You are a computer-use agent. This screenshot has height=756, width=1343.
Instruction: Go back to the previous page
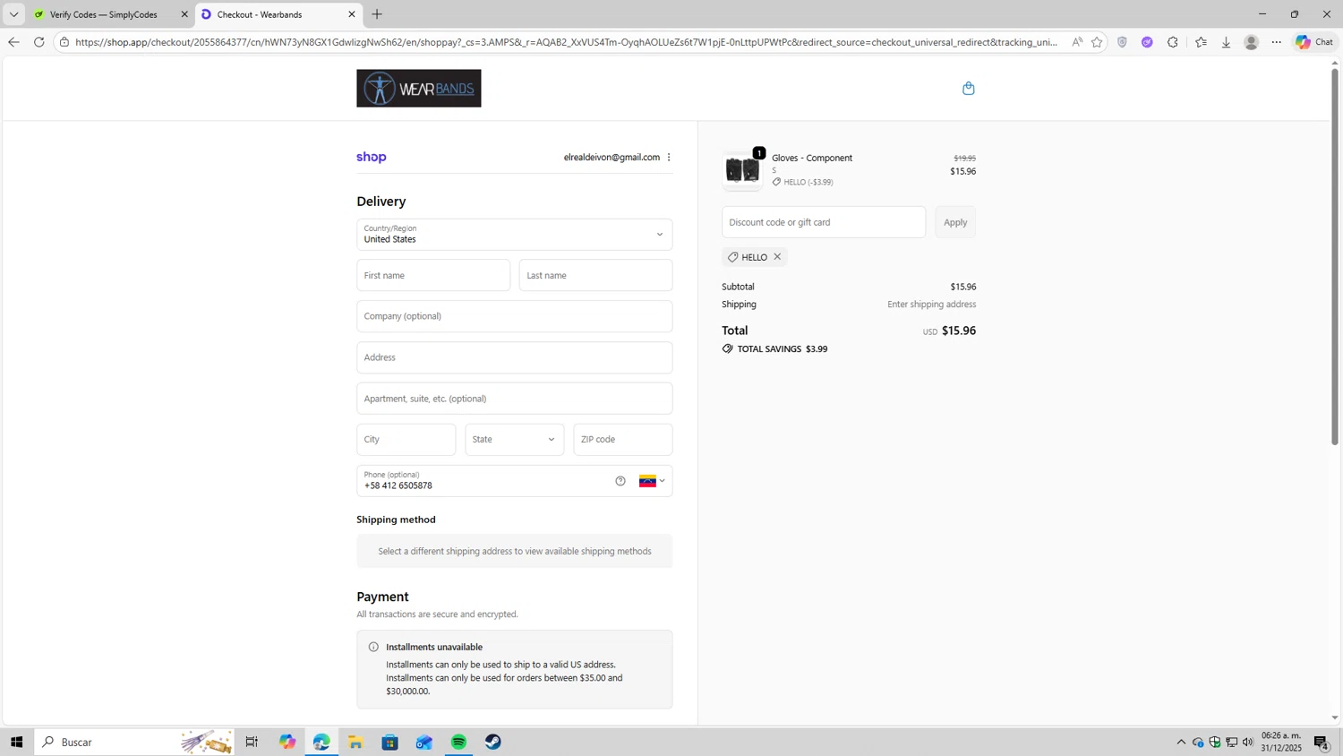(13, 42)
